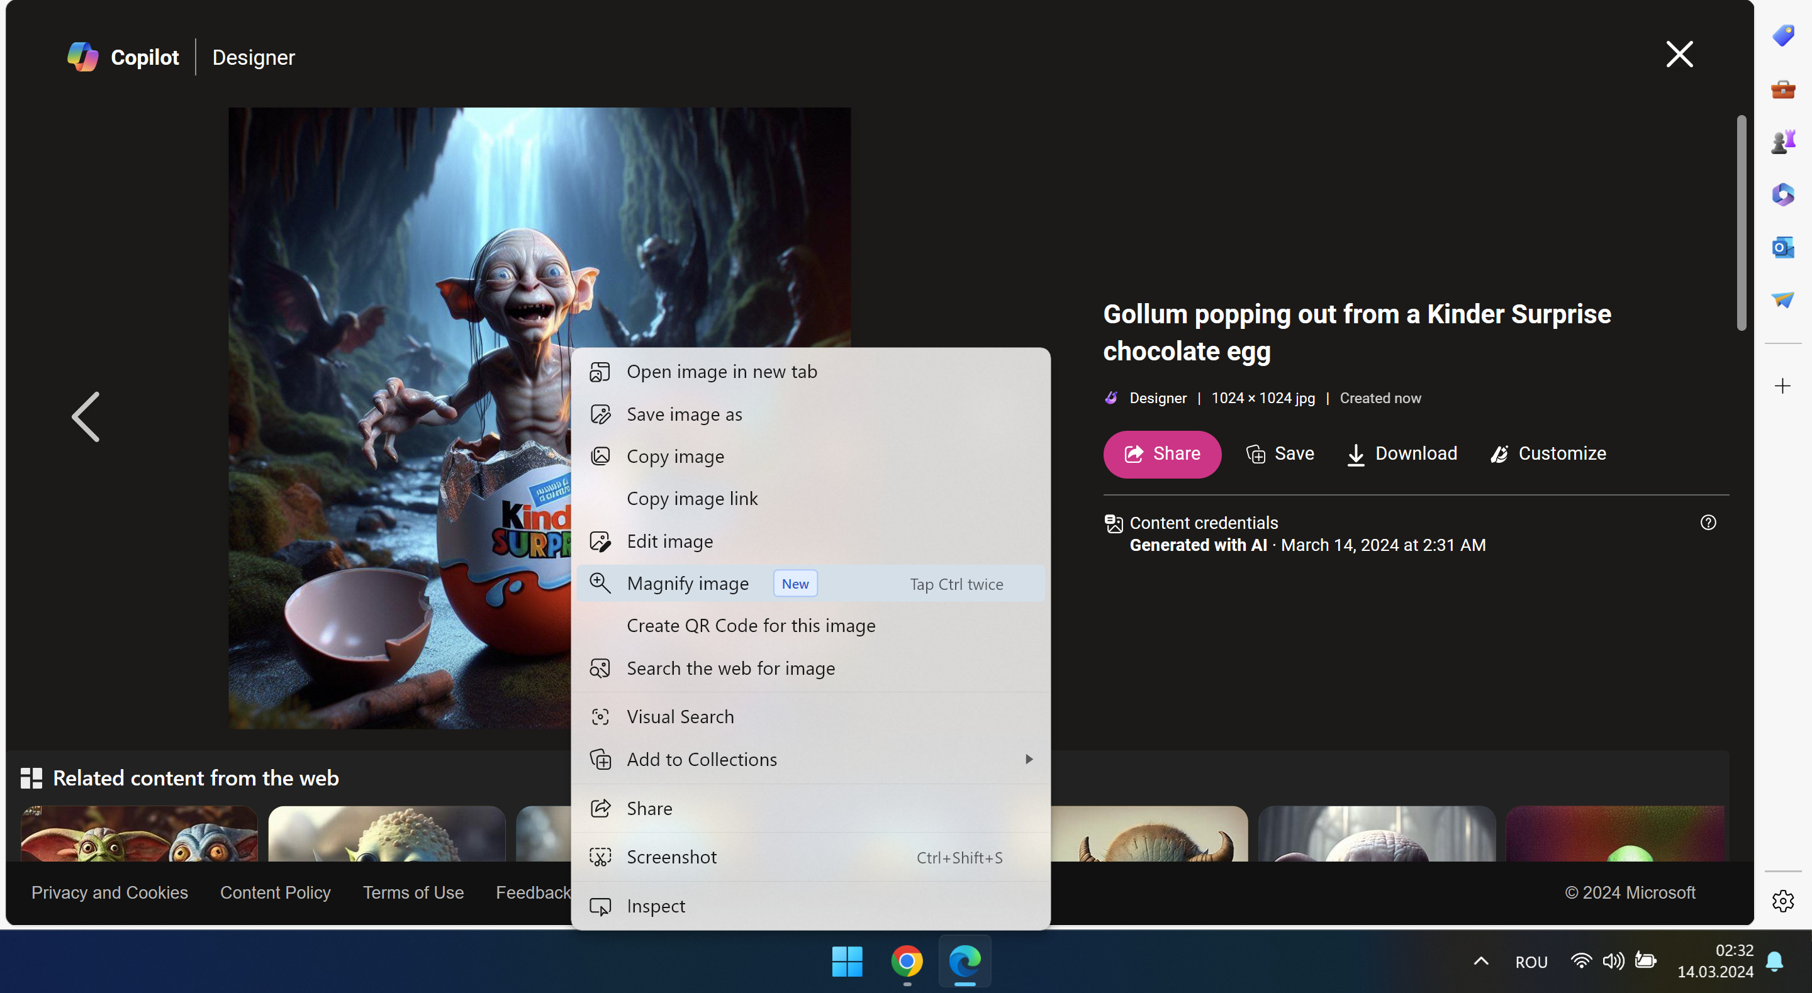Open related thumbnail with horned furry creature
1812x993 pixels.
click(1149, 833)
